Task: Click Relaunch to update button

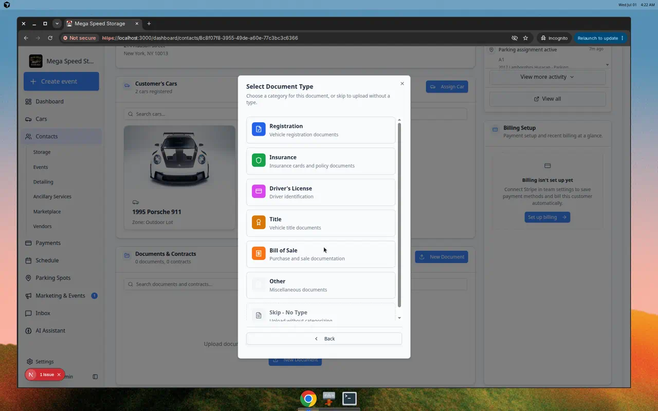Action: click(x=600, y=38)
